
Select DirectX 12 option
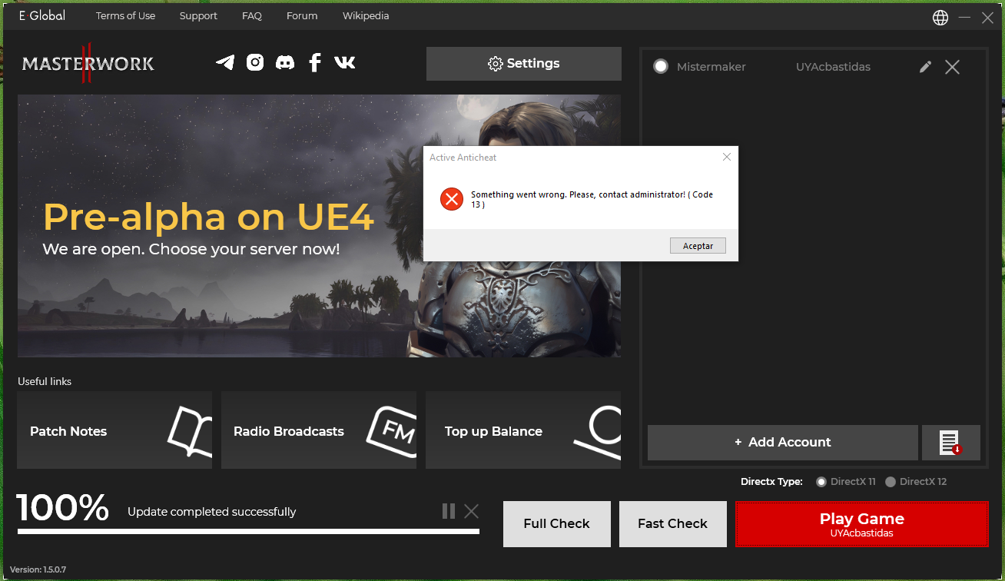891,482
